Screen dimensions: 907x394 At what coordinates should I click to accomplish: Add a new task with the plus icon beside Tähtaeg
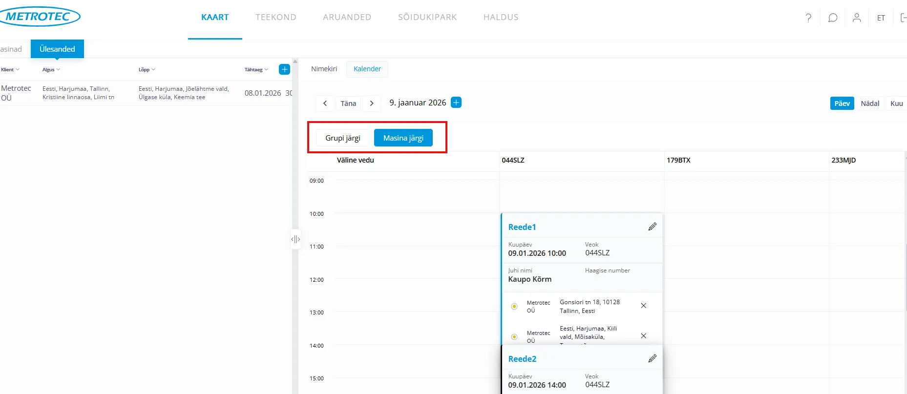pyautogui.click(x=284, y=69)
